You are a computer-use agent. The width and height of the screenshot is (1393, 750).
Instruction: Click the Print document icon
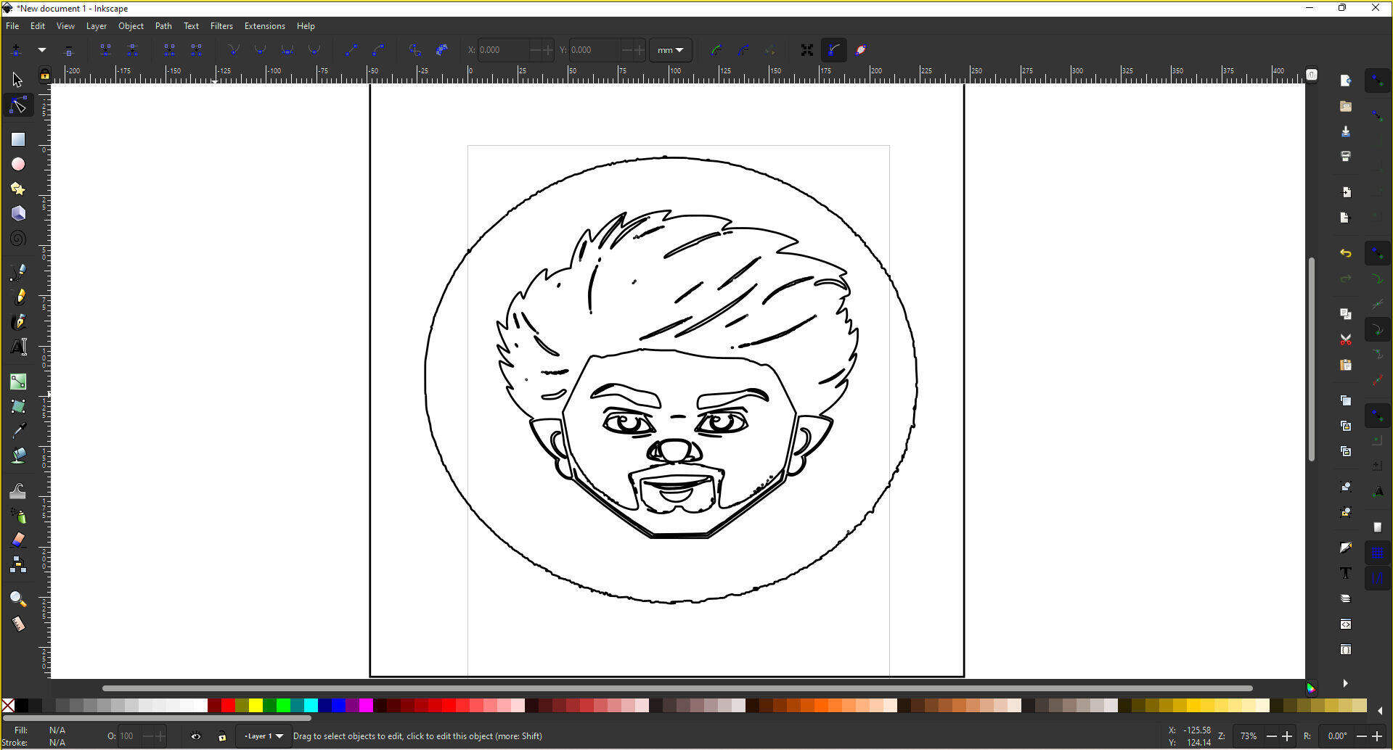tap(1345, 157)
